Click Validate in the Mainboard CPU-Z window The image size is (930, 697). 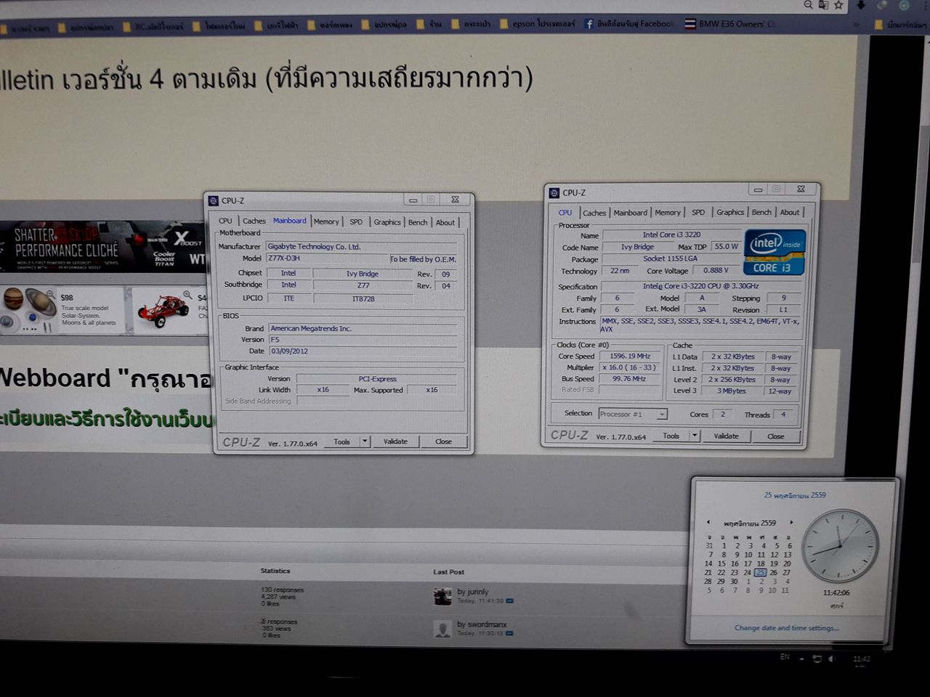click(x=395, y=441)
